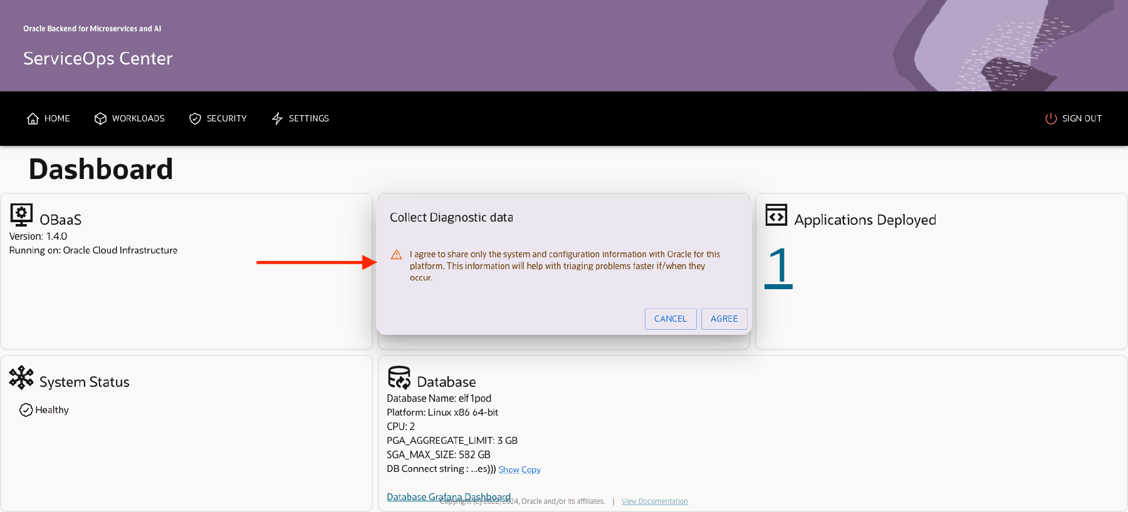1128x512 pixels.
Task: Click the Sign Out power icon
Action: pyautogui.click(x=1051, y=119)
